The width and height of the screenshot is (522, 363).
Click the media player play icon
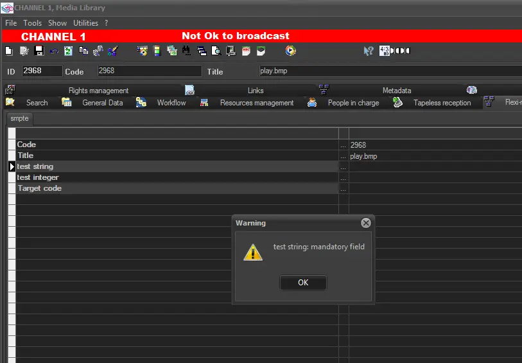(x=290, y=51)
